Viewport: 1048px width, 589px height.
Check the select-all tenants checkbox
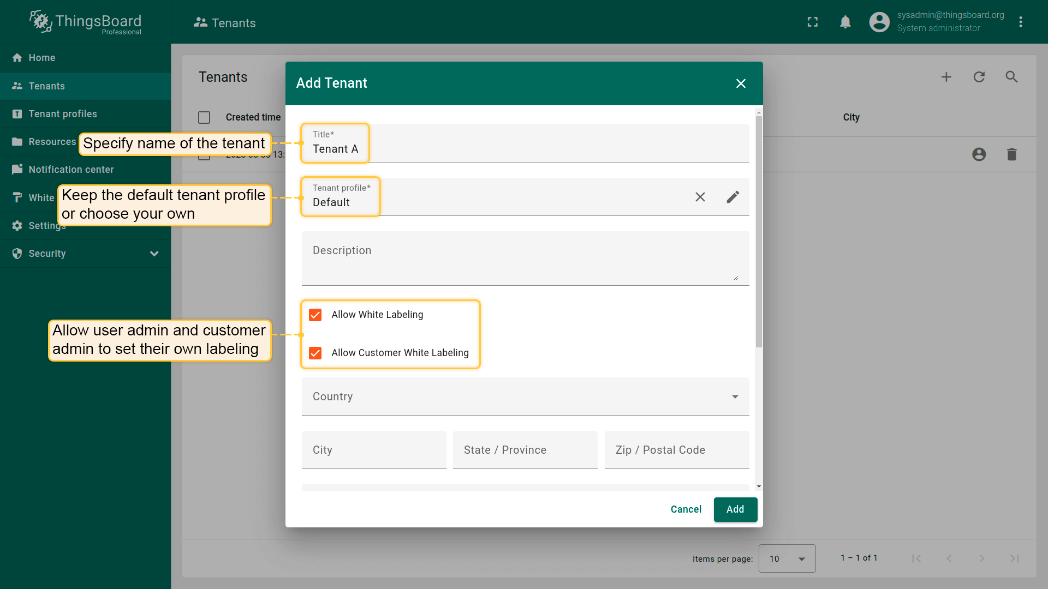click(x=204, y=117)
